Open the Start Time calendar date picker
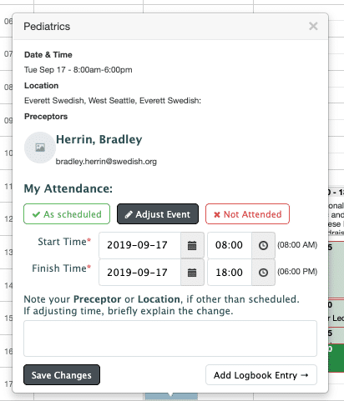The width and height of the screenshot is (344, 401). [x=192, y=246]
